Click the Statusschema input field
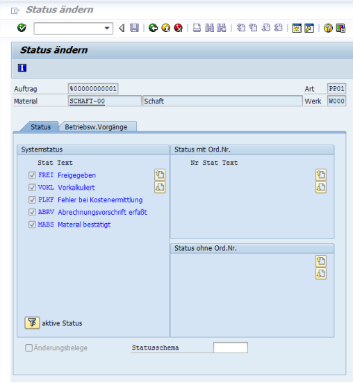Screen dimensions: 353x383 click(x=231, y=348)
